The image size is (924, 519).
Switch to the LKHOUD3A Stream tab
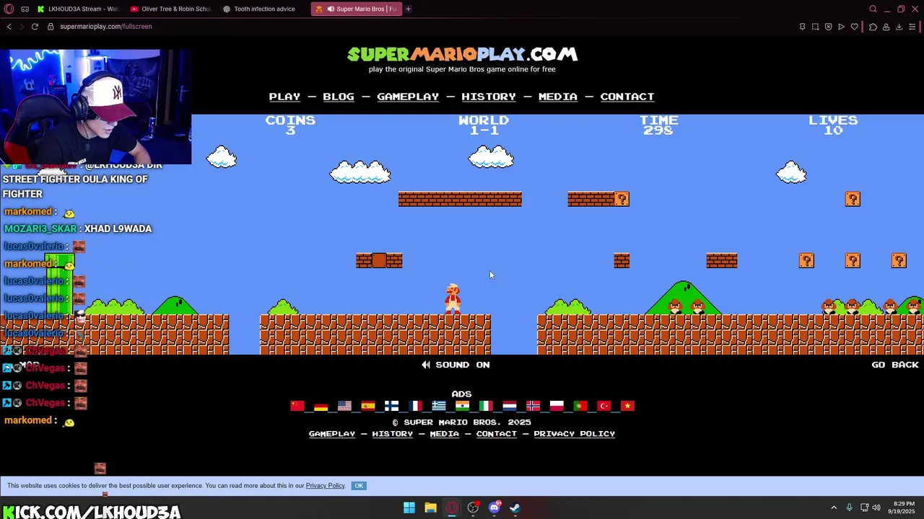(78, 9)
